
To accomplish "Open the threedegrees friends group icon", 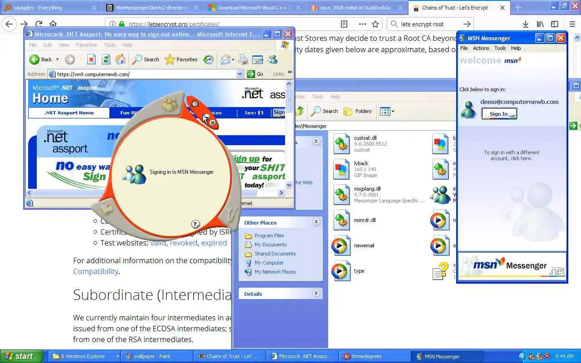I will tap(170, 105).
